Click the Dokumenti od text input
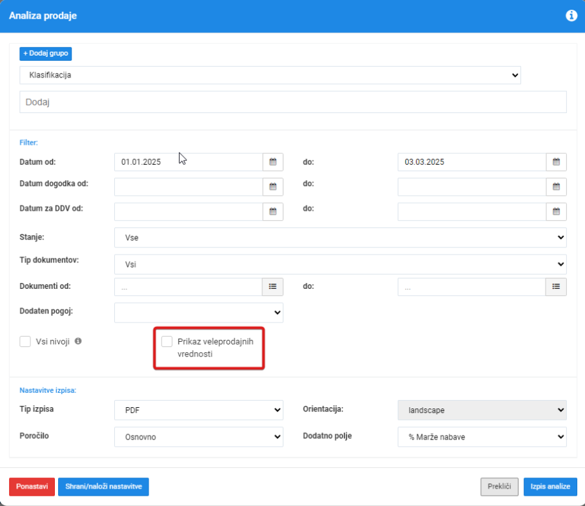The height and width of the screenshot is (506, 585). [189, 287]
